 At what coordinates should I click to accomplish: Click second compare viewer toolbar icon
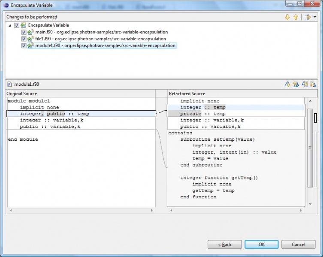coord(296,84)
